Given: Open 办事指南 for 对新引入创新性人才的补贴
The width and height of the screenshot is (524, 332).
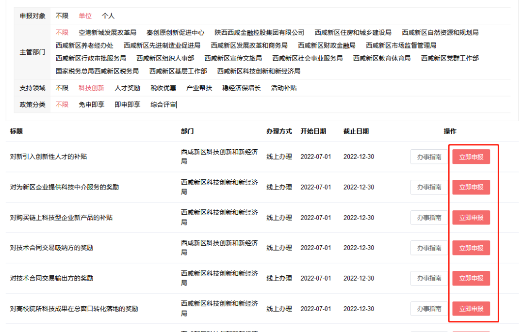Looking at the screenshot, I should [x=428, y=157].
